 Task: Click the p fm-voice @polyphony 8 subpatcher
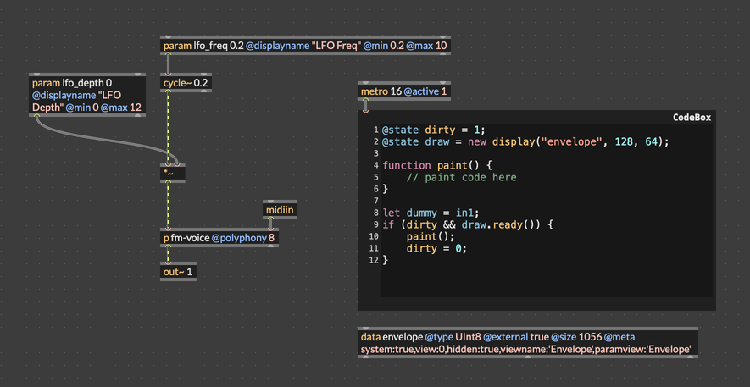[x=219, y=238]
